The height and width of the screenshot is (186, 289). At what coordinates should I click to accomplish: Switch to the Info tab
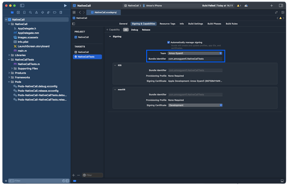point(182,24)
